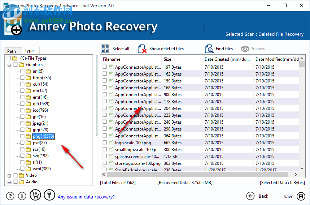The width and height of the screenshot is (310, 205).
Task: Select the cur(154) tree item
Action: click(x=40, y=84)
